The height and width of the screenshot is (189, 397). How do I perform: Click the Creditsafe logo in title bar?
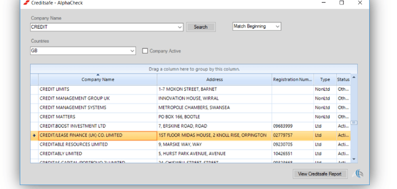[x=26, y=3]
